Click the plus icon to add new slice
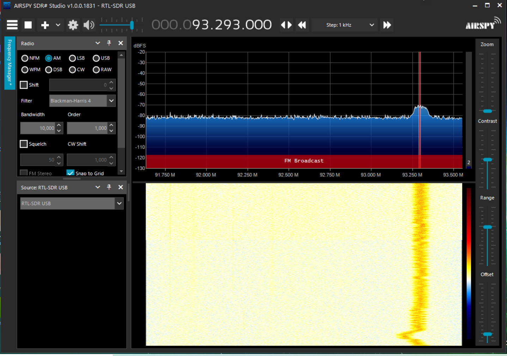This screenshot has width=507, height=356. point(45,25)
